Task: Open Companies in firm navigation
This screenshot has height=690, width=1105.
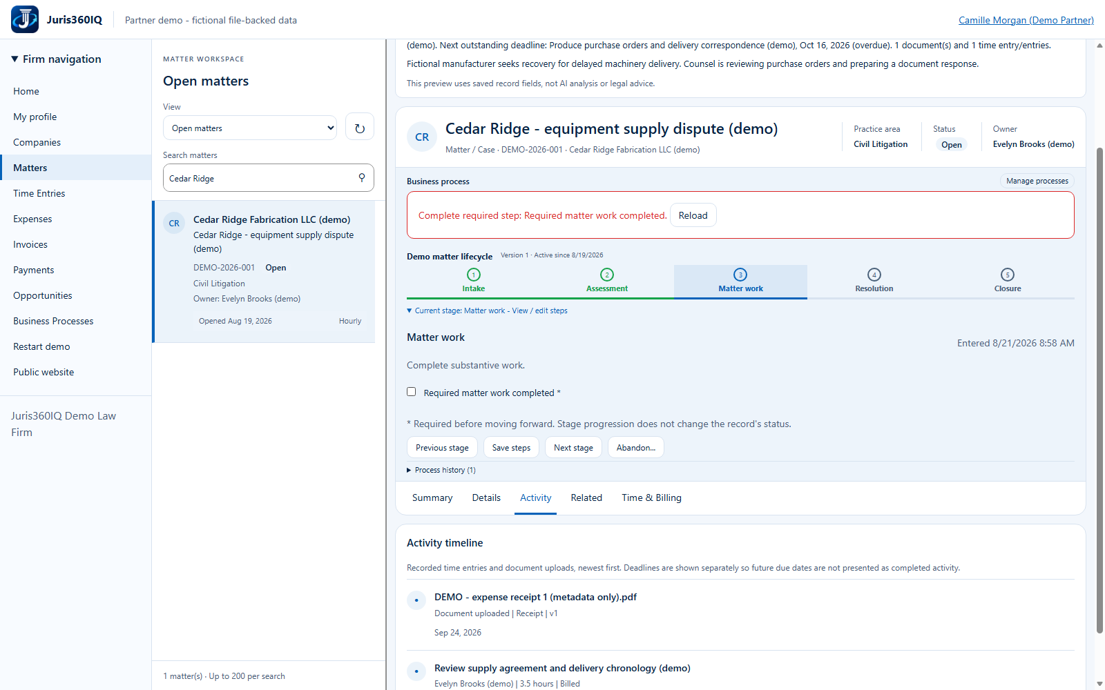Action: (76, 142)
